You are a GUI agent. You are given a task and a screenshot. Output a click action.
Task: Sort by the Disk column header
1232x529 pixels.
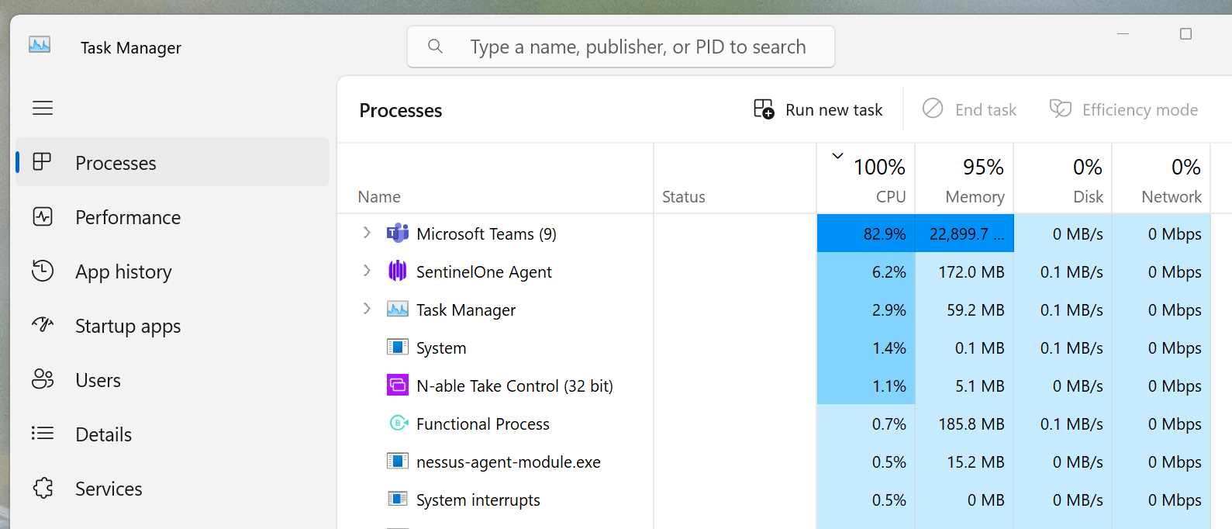1063,178
